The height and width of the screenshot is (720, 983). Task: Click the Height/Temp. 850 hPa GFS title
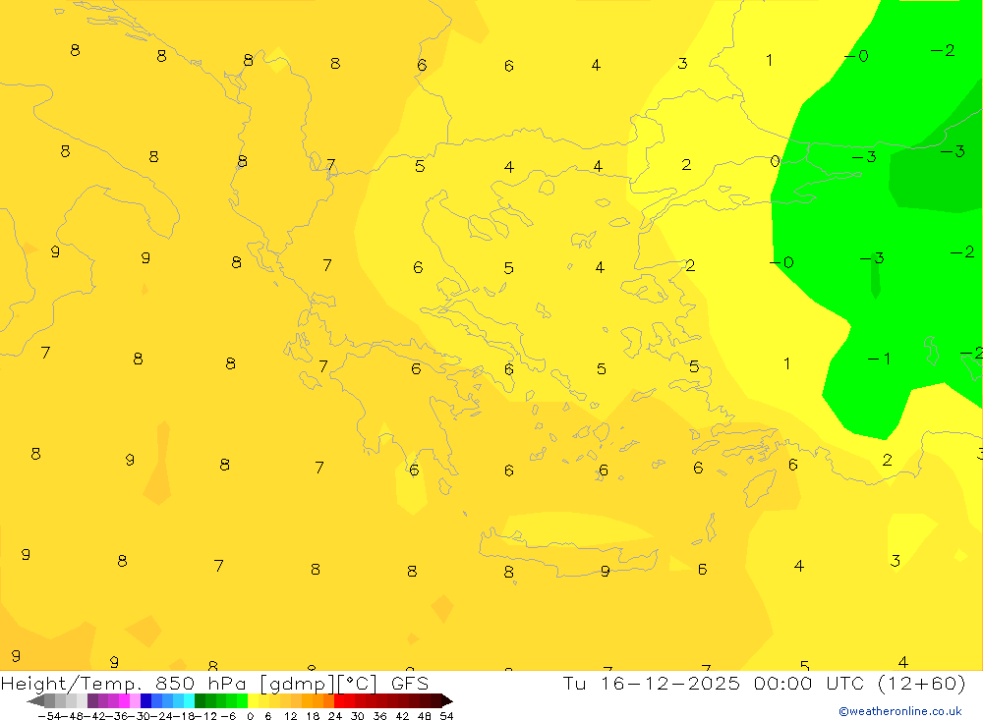(x=214, y=683)
